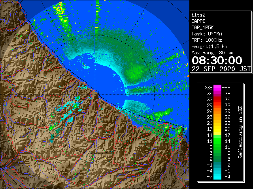Click the 'Reflectivity in dBZ' legend title

pyautogui.click(x=240, y=132)
